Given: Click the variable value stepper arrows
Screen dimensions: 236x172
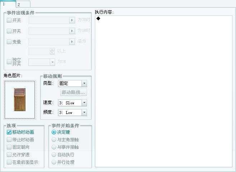Looking at the screenshot, I should [52, 51].
